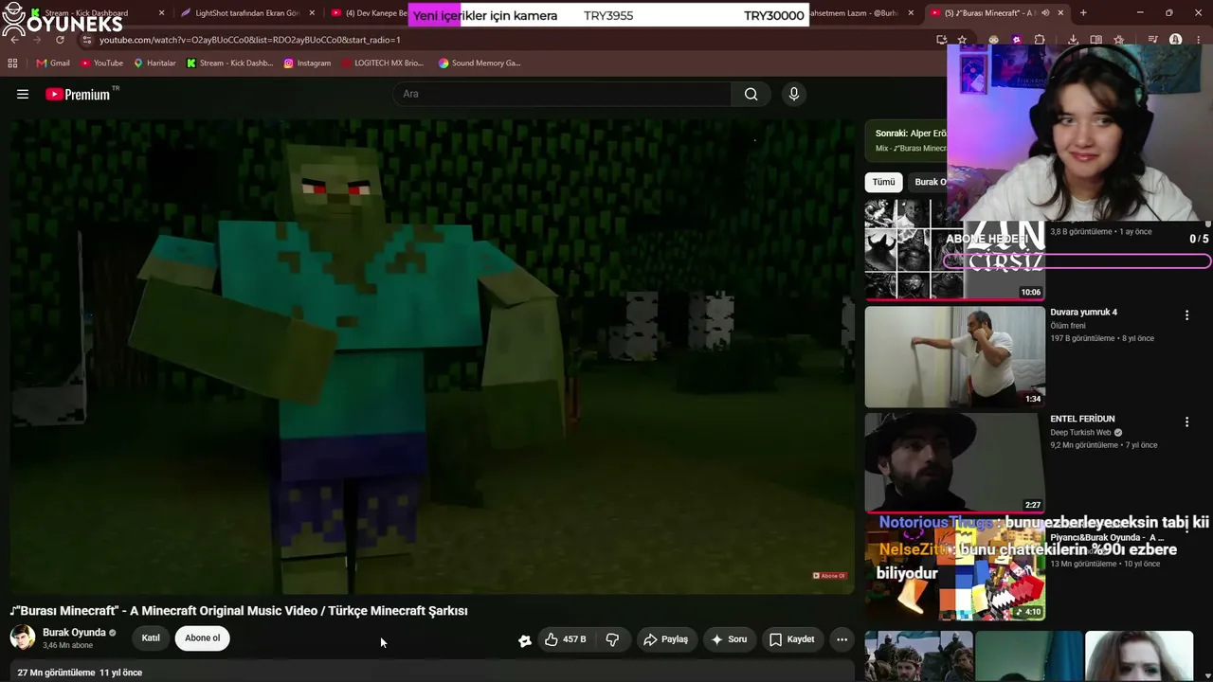
Task: Open options menu for ENTEL FERİDUN
Action: [x=1186, y=422]
